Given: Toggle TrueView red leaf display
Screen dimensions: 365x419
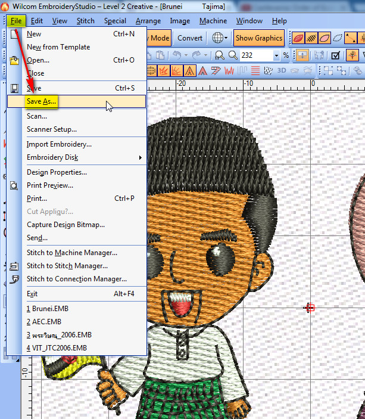Looking at the screenshot, I should (x=298, y=38).
